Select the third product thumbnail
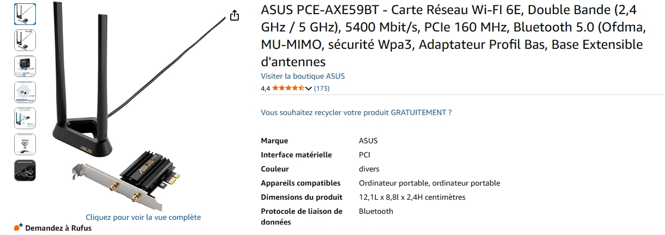The width and height of the screenshot is (665, 235). point(25,66)
